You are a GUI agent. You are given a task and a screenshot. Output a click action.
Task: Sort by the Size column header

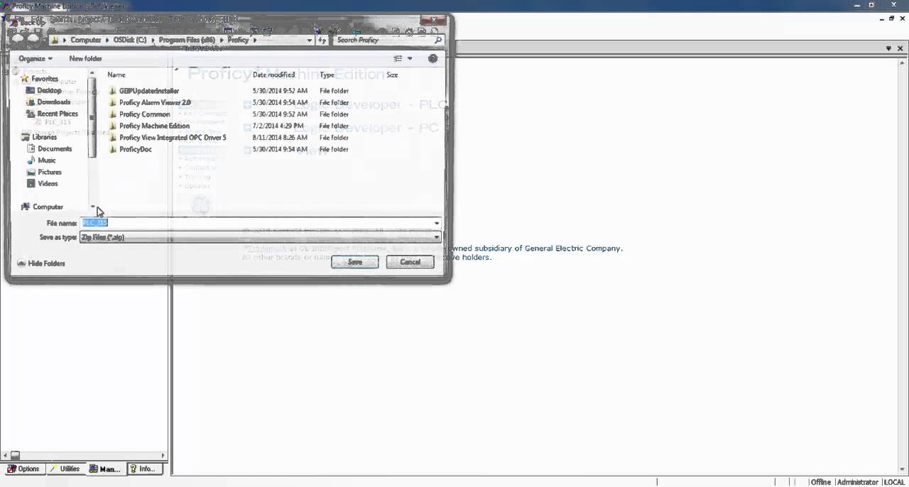click(x=392, y=75)
